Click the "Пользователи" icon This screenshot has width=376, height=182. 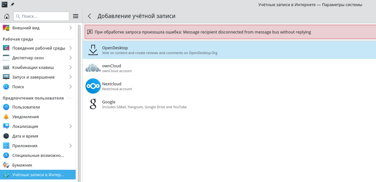[6, 107]
